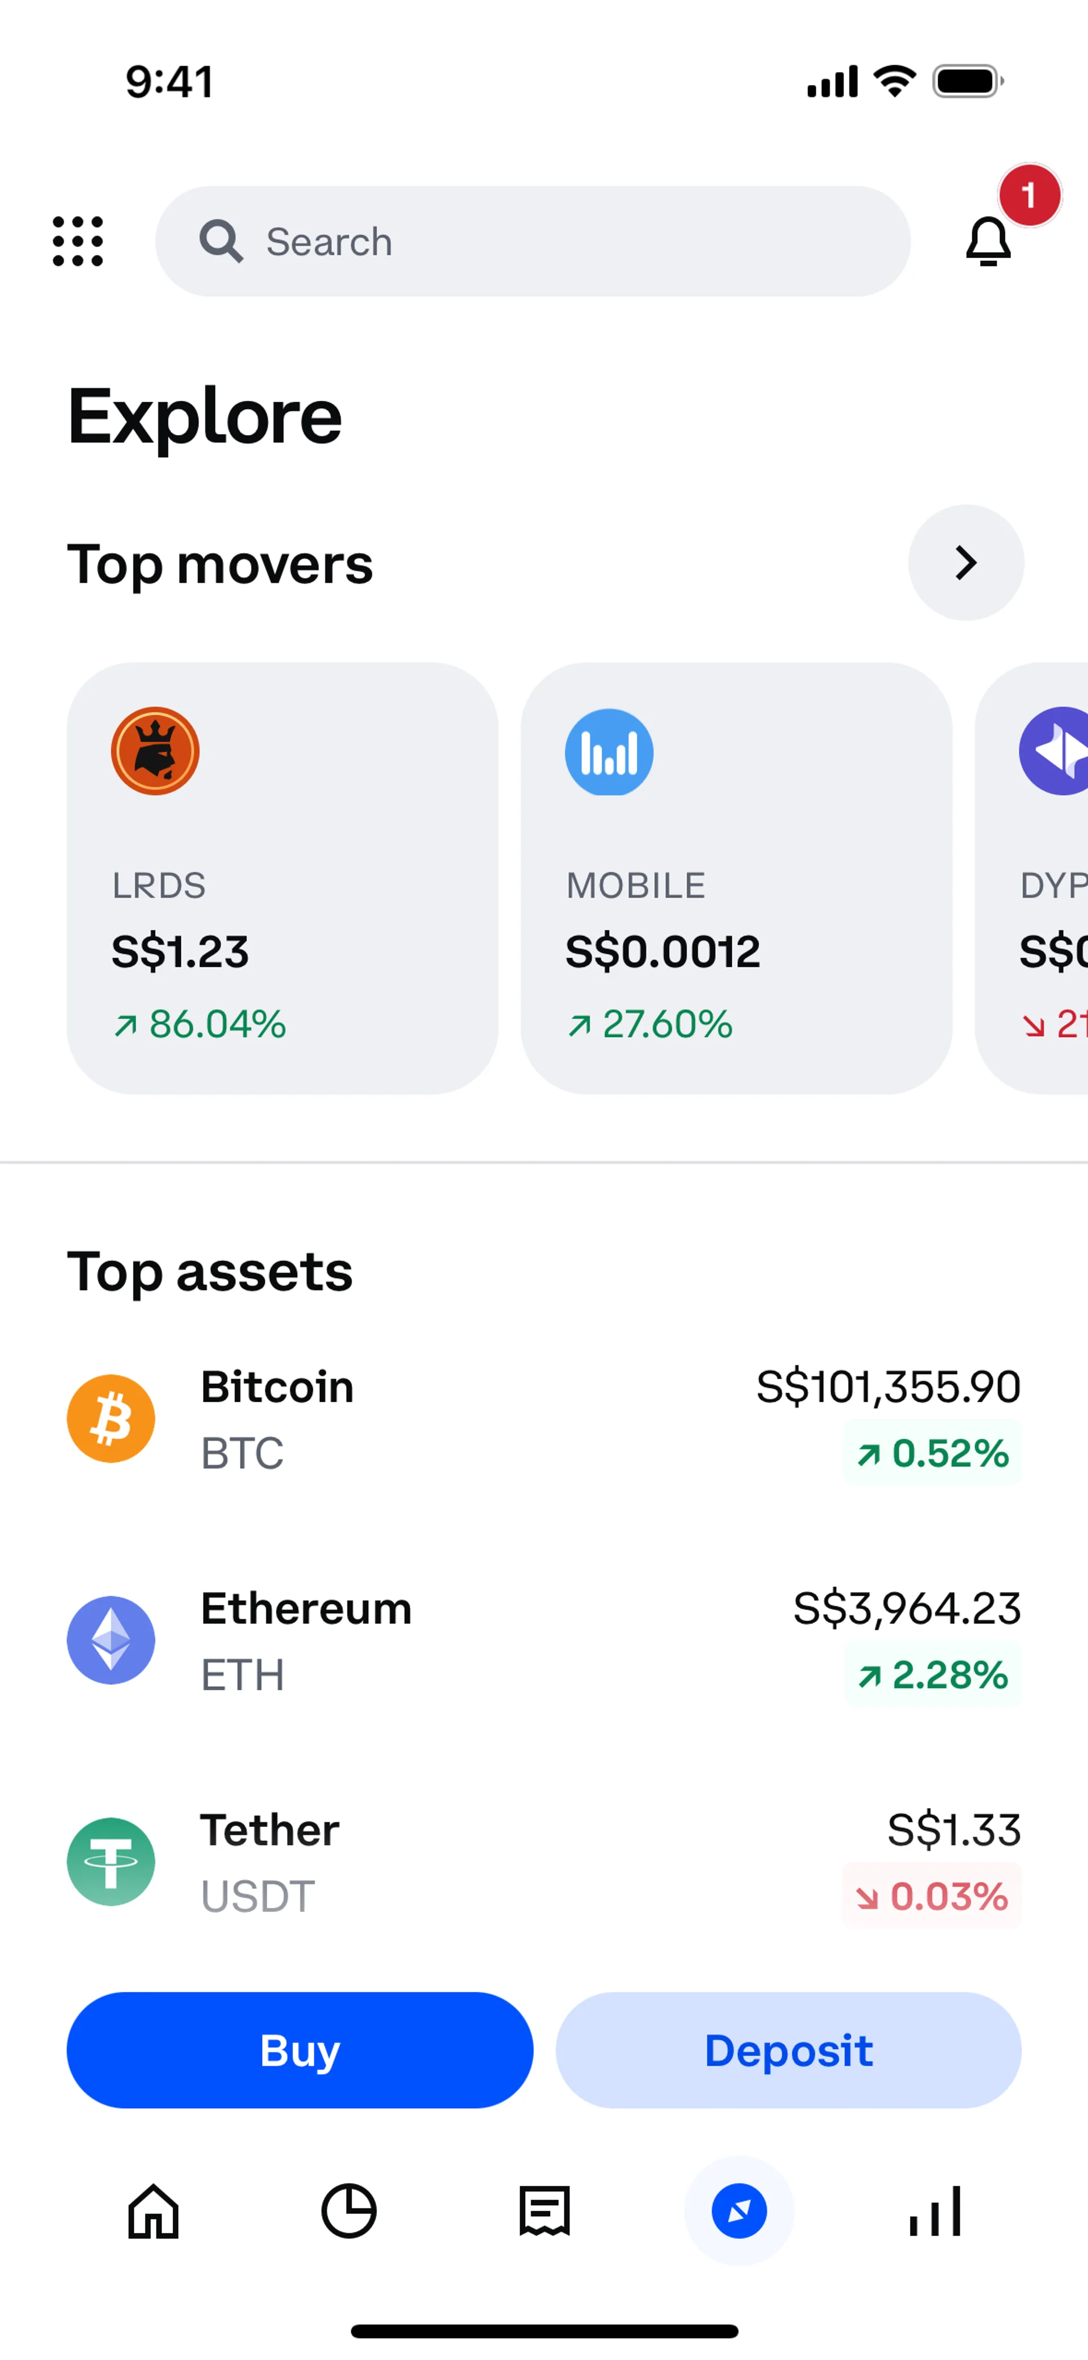The width and height of the screenshot is (1088, 2360).
Task: Open the trading bar-chart tab
Action: tap(935, 2211)
